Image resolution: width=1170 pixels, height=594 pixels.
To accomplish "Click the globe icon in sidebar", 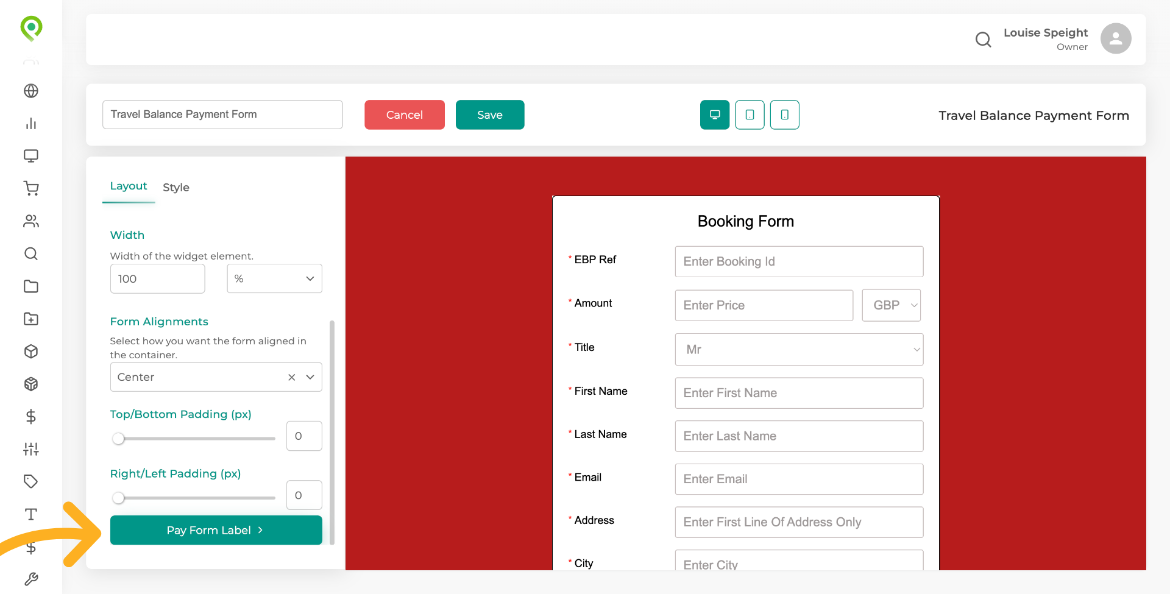I will point(31,91).
